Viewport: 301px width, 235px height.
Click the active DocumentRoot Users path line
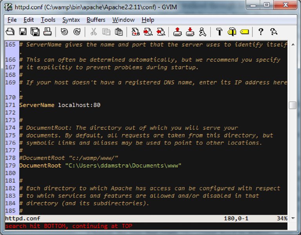(100, 166)
